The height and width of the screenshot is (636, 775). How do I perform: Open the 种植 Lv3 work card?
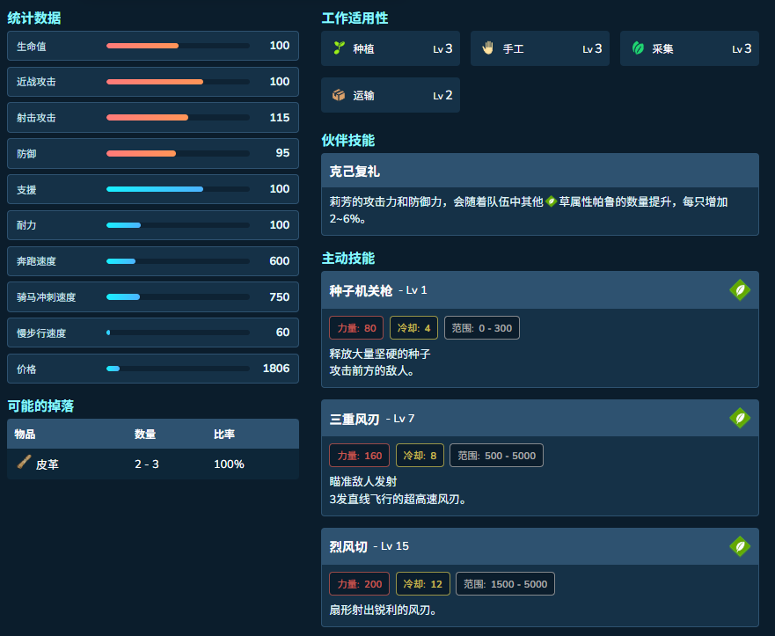click(x=391, y=48)
